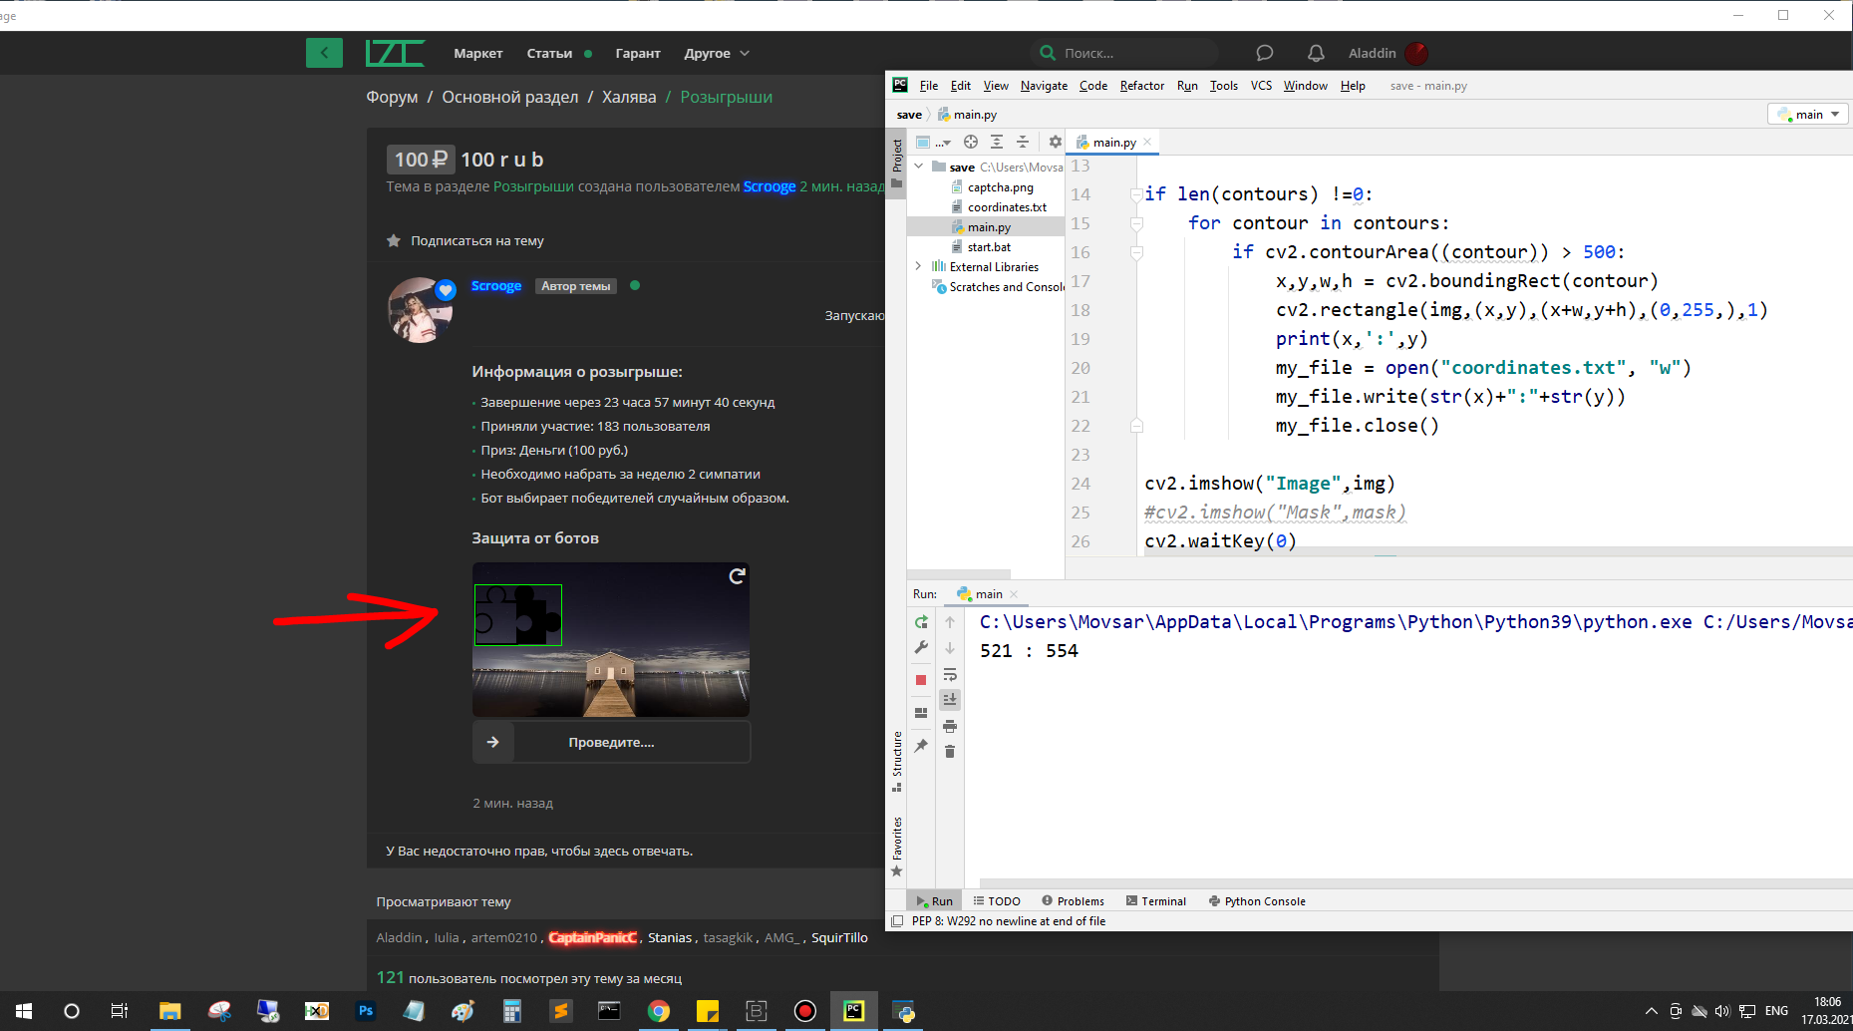The width and height of the screenshot is (1853, 1031).
Task: Close the main tab in Run panel
Action: pos(1014,594)
